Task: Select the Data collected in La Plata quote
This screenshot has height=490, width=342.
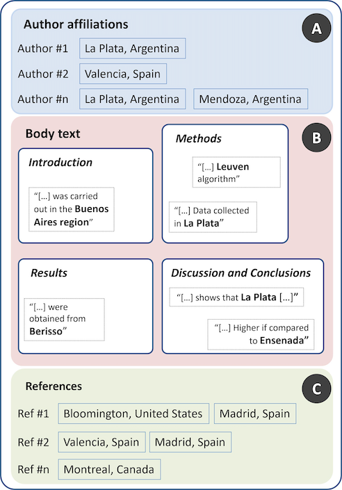Action: coord(213,217)
